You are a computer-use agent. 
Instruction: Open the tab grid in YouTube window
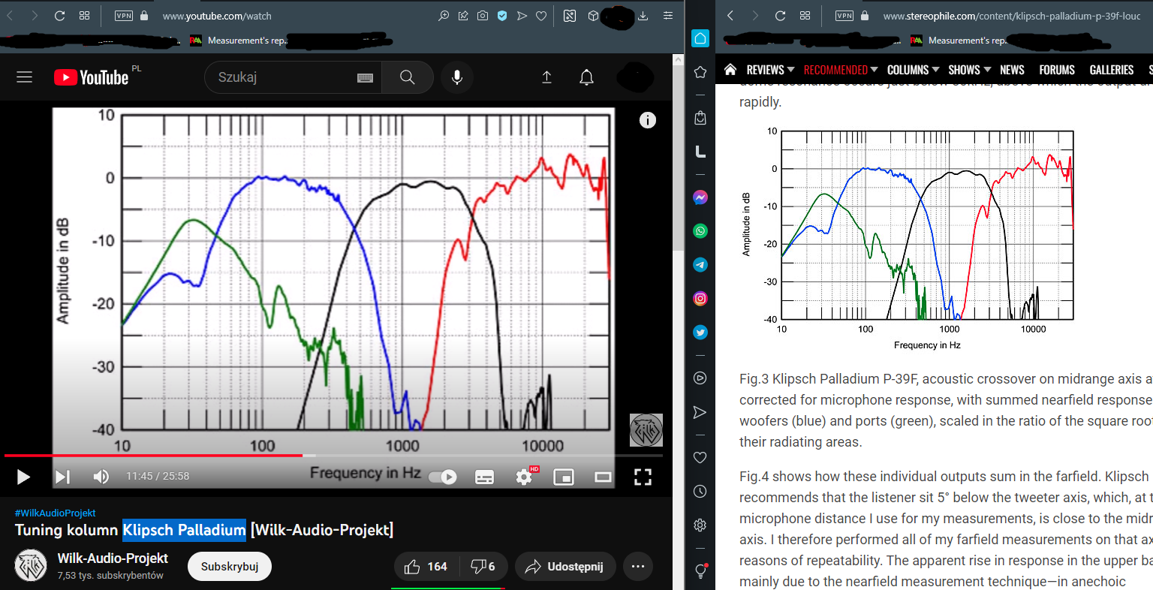(84, 16)
